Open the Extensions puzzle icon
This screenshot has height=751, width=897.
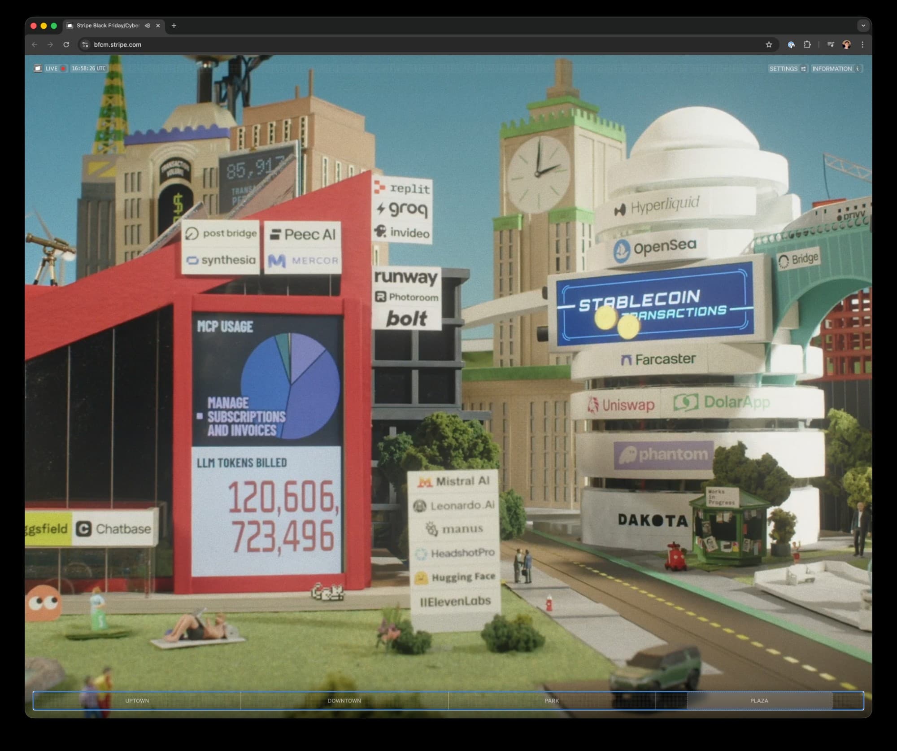pyautogui.click(x=807, y=44)
